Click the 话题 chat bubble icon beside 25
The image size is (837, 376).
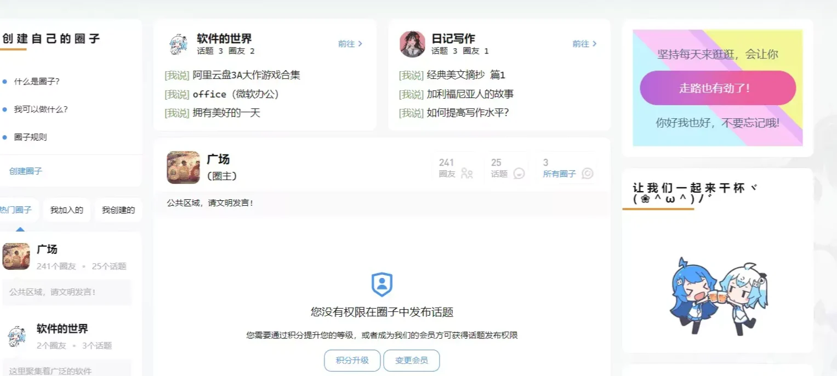(x=519, y=173)
